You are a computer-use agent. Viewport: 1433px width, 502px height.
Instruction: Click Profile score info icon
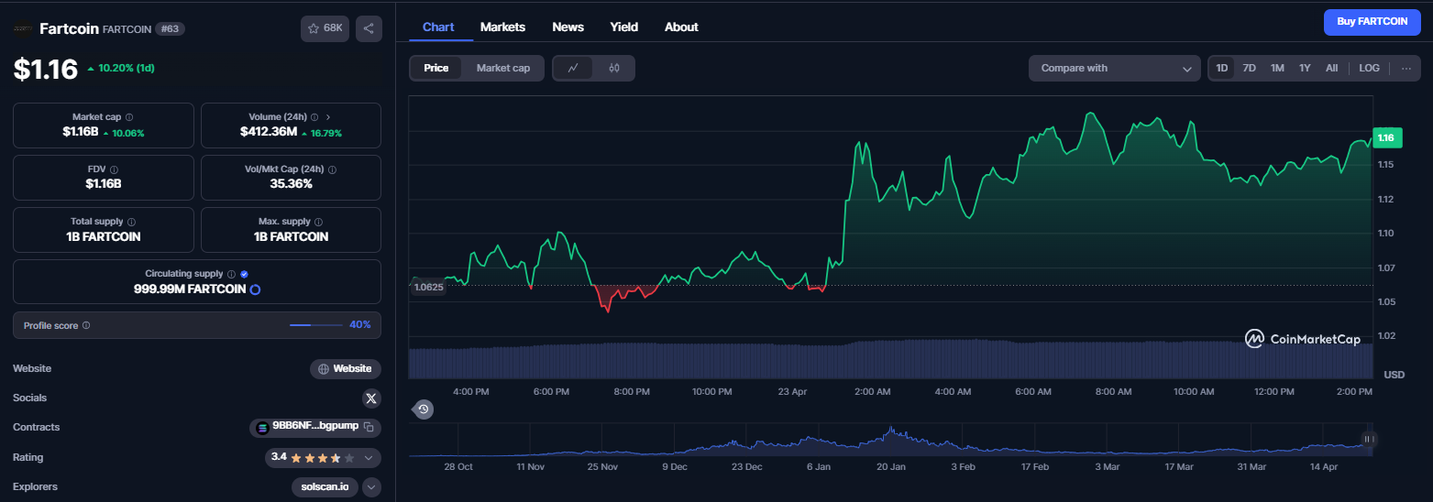[x=86, y=325]
